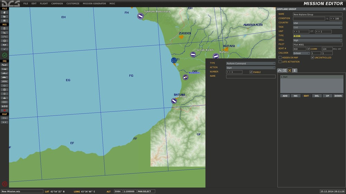The width and height of the screenshot is (346, 194).
Task: Select the airplane group tool under OBJ
Action: (4, 65)
